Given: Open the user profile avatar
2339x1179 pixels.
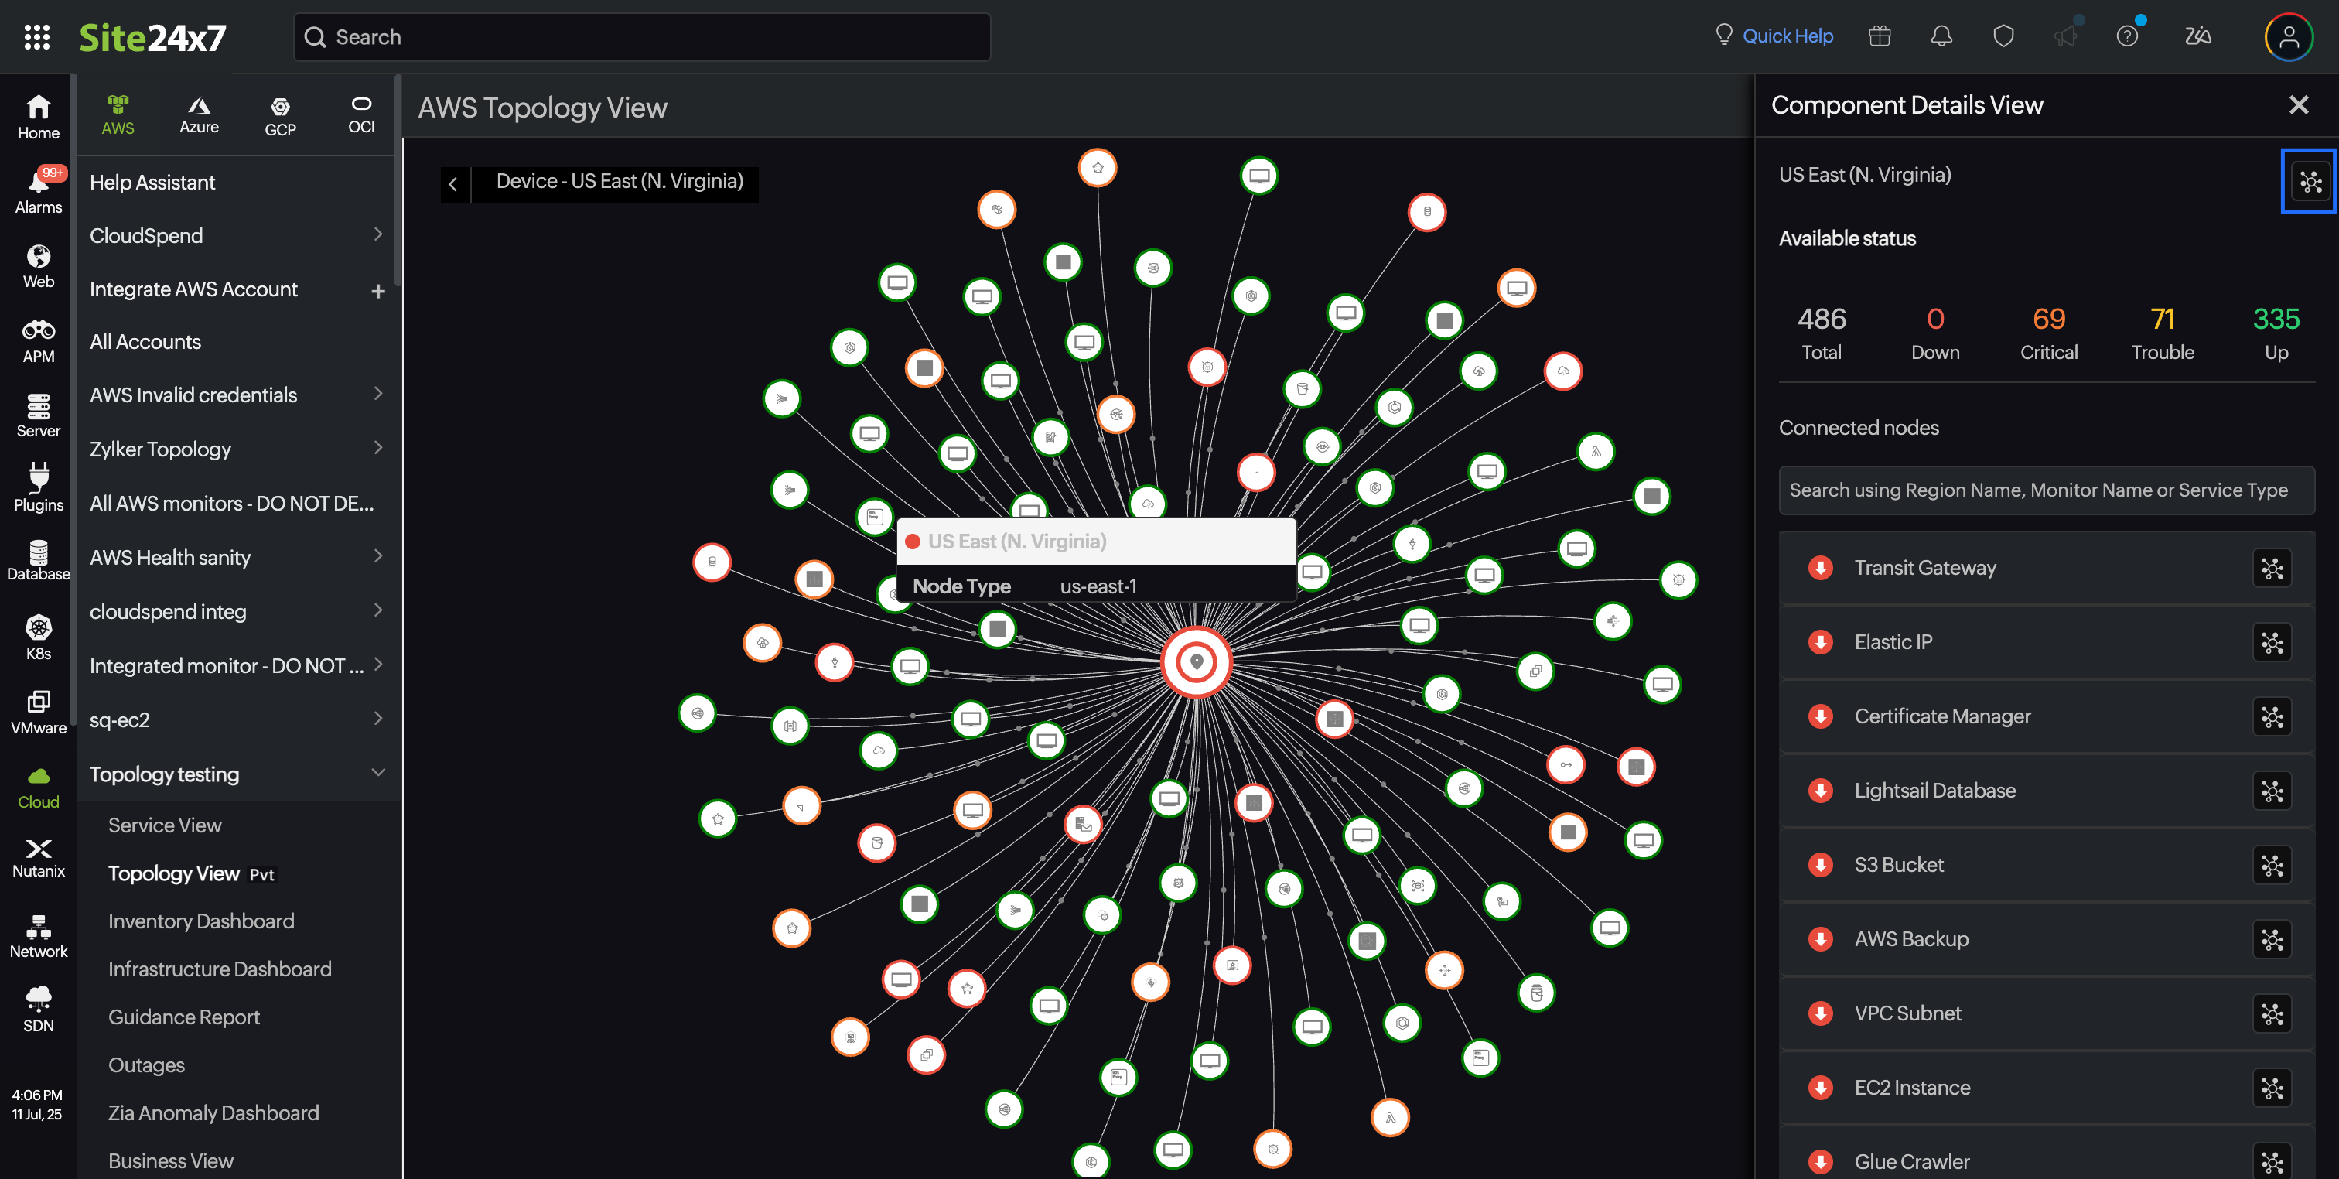Looking at the screenshot, I should (x=2287, y=36).
